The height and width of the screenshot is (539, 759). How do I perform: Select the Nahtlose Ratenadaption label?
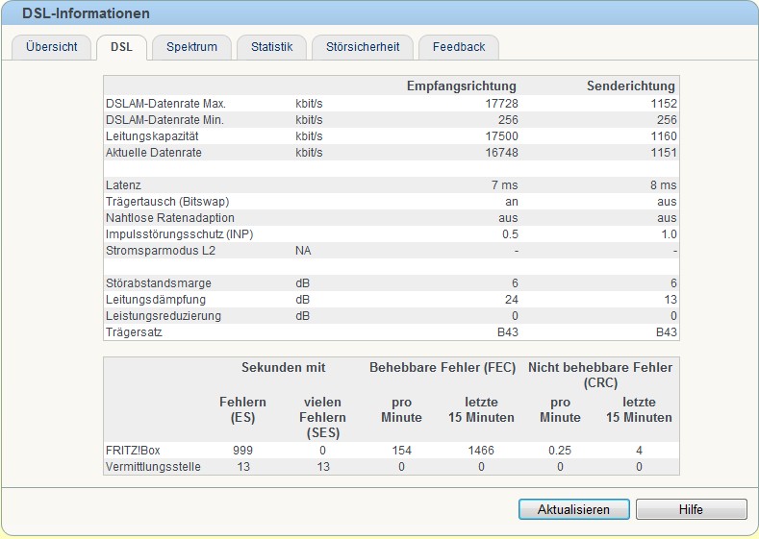[170, 218]
